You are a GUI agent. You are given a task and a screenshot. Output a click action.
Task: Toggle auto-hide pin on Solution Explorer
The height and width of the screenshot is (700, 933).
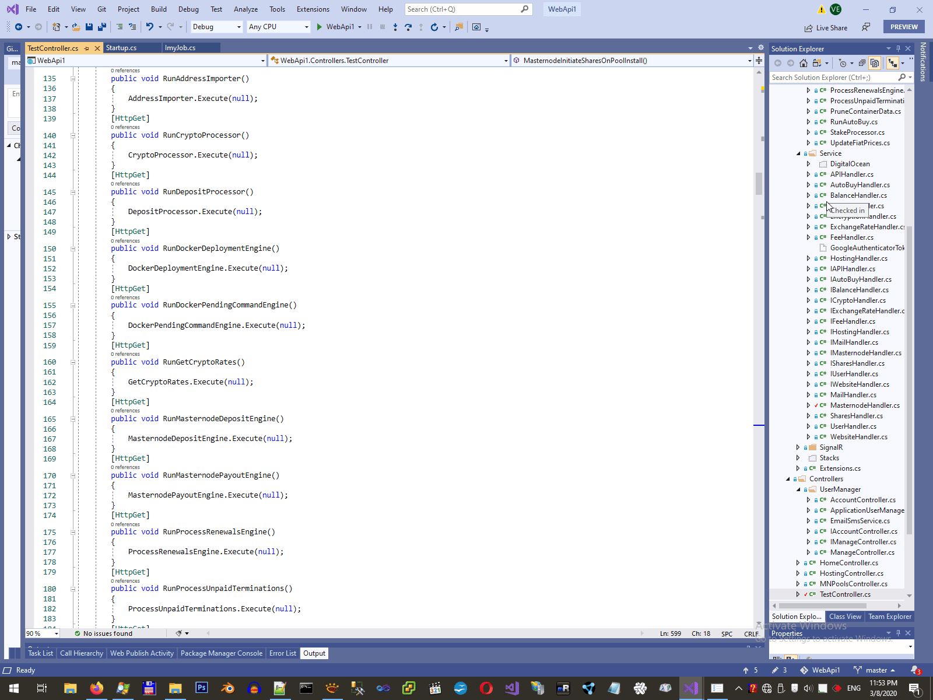(898, 48)
